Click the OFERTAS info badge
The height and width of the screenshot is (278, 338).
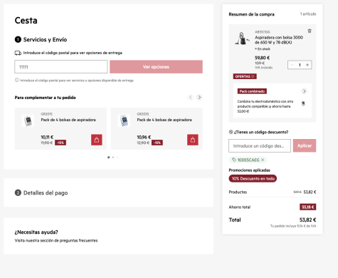pyautogui.click(x=245, y=76)
